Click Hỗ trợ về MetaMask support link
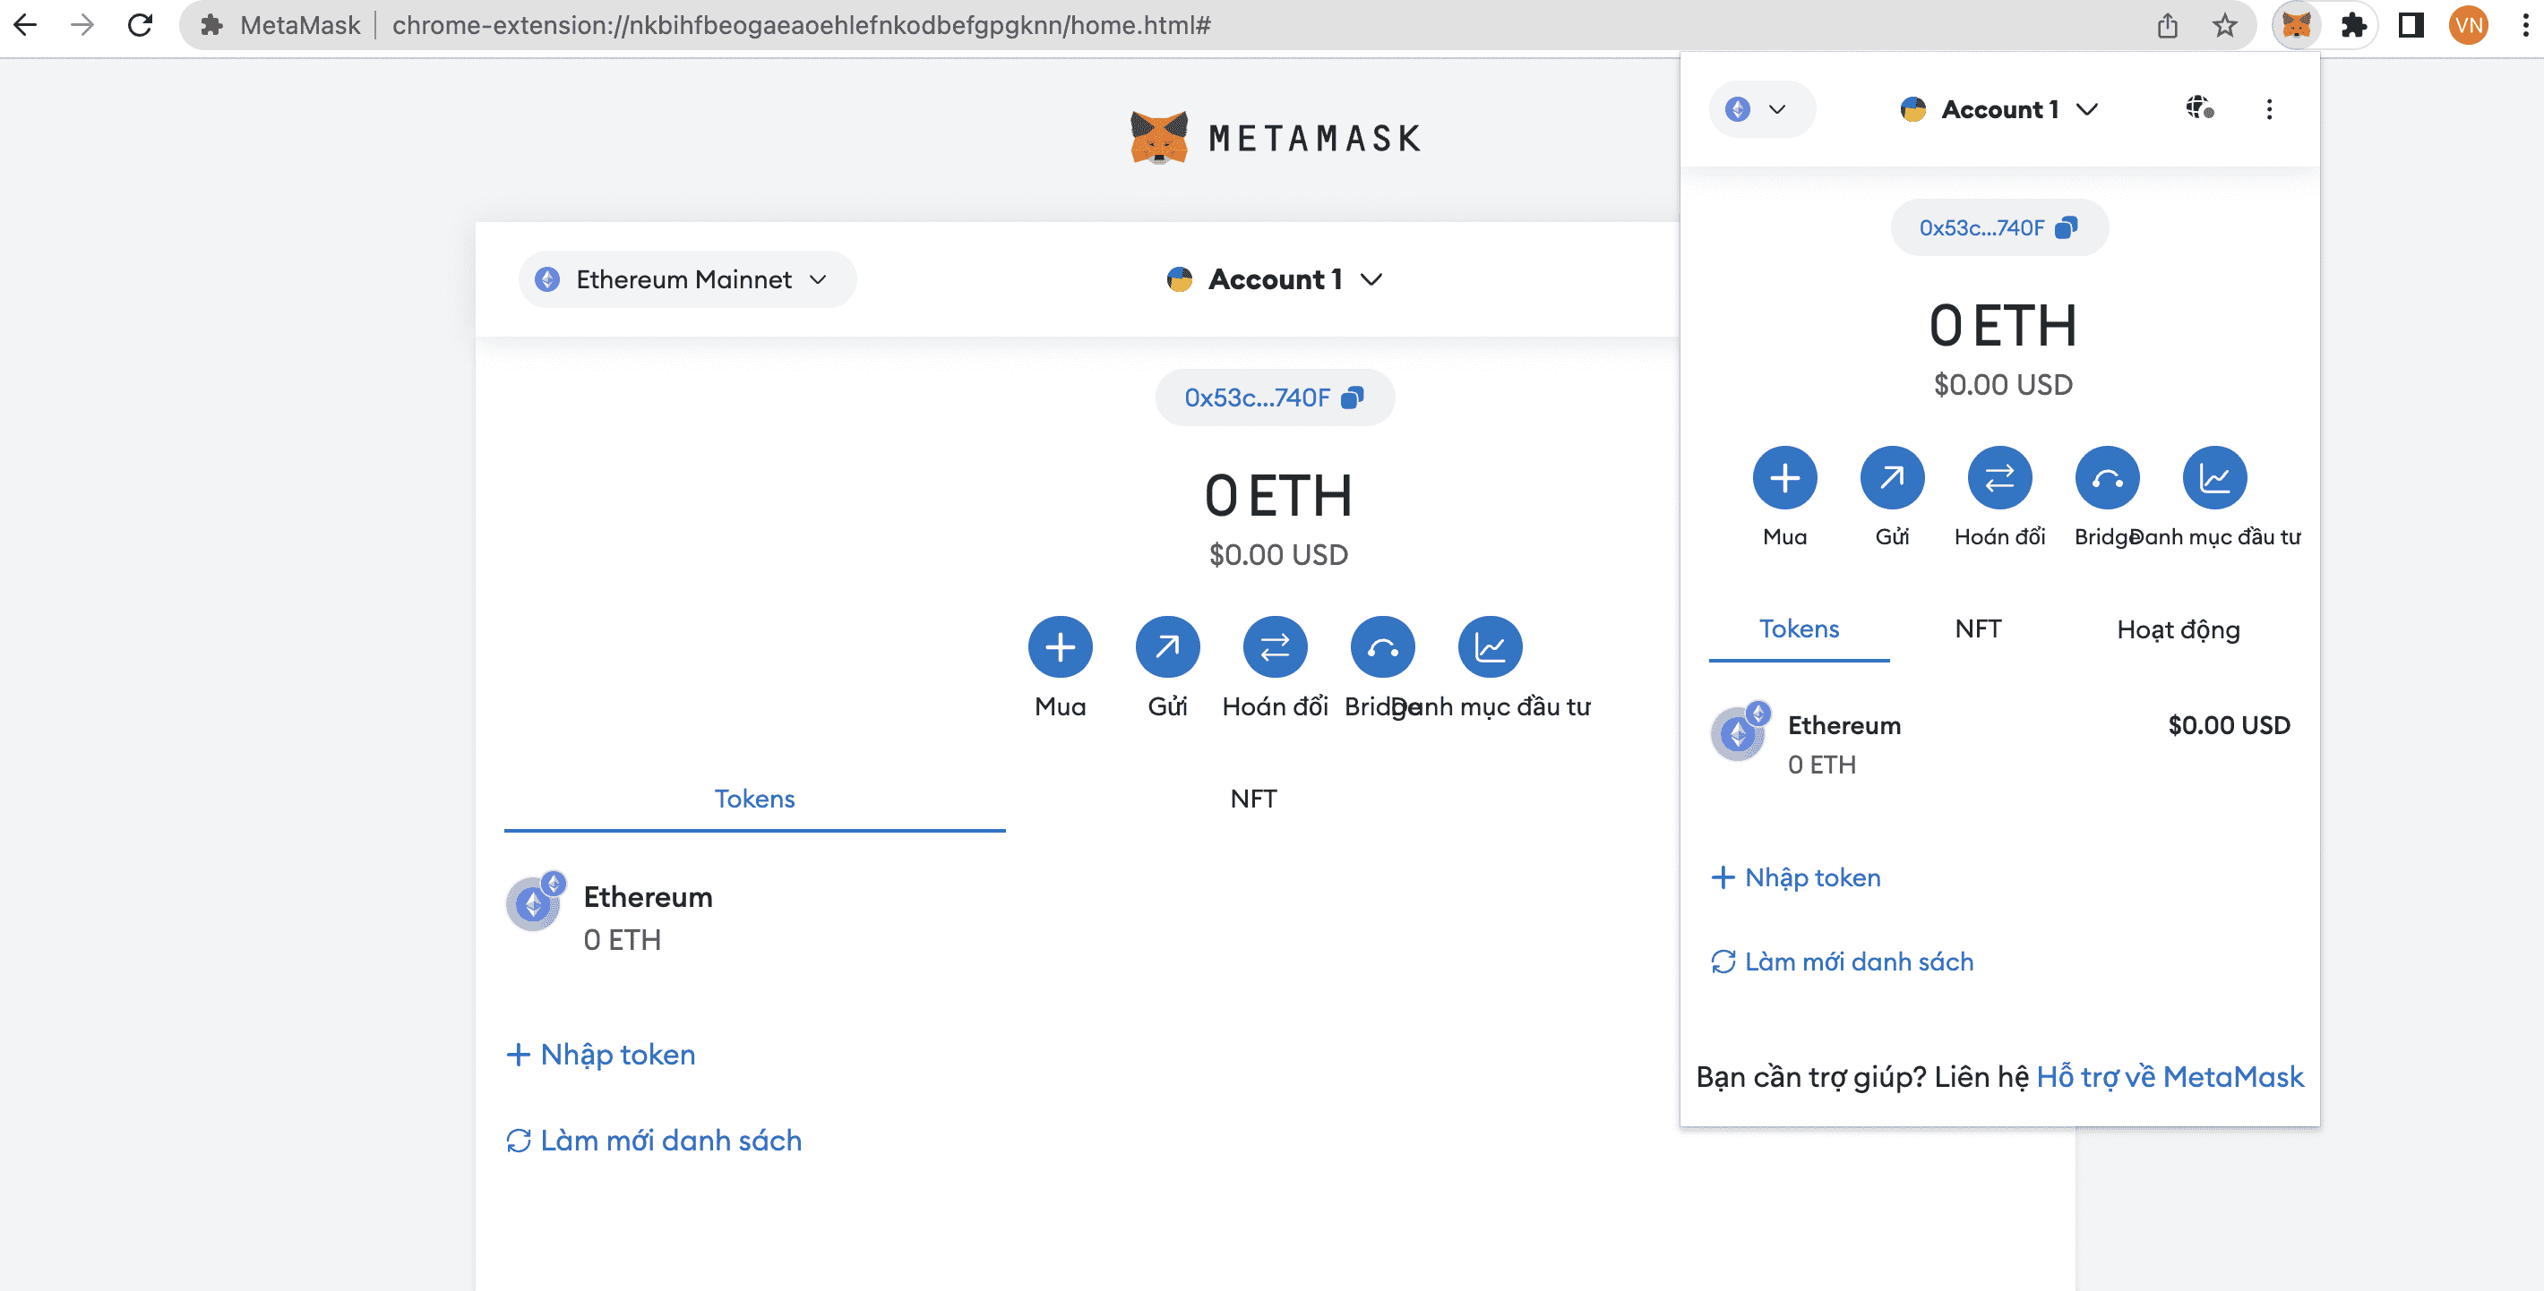Screen dimensions: 2544x1291 click(x=2169, y=1077)
